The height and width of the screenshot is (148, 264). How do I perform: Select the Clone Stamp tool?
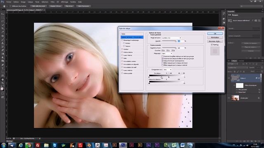pos(2,43)
